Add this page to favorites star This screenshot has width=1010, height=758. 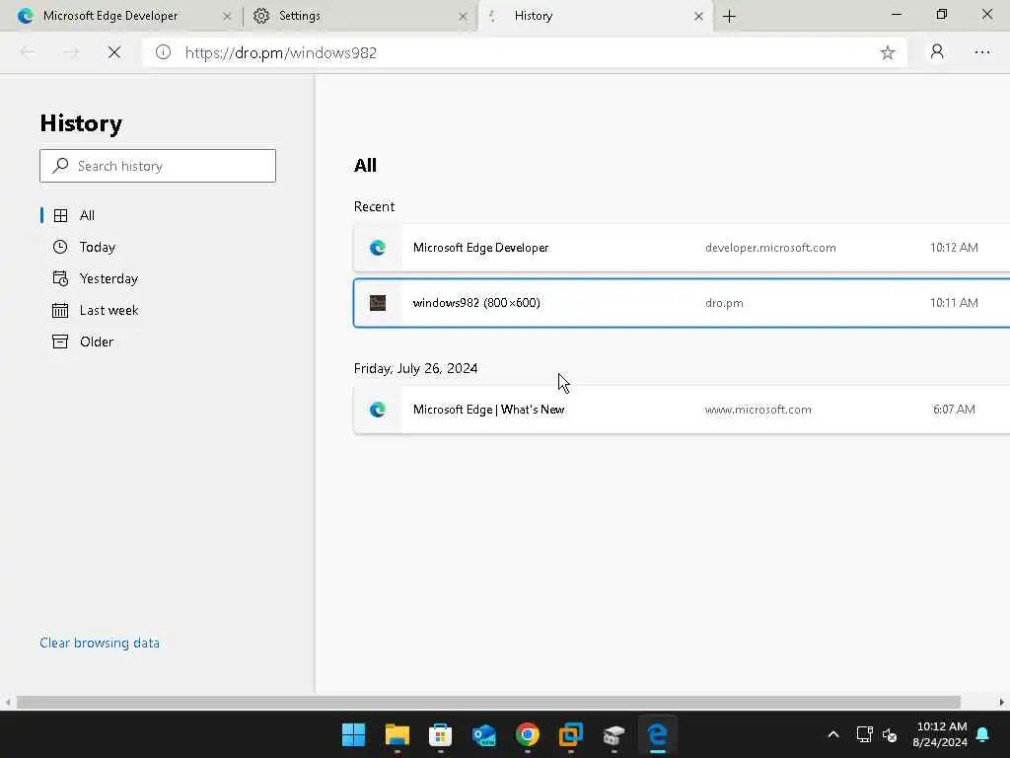(888, 53)
